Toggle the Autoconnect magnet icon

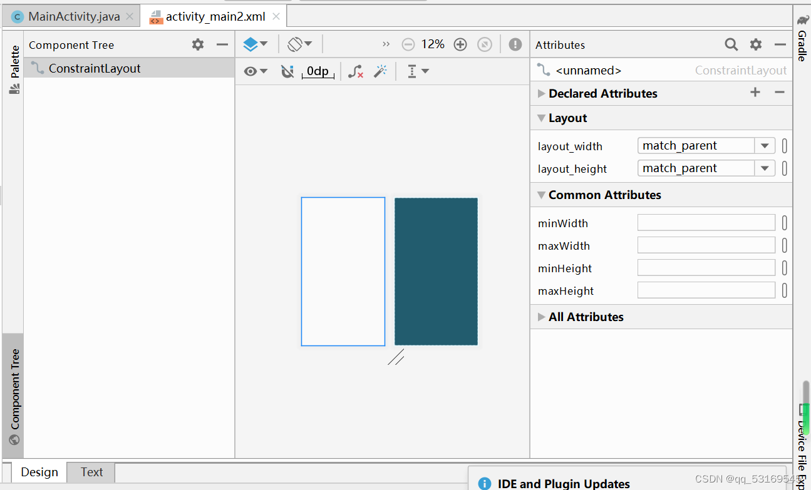pos(287,71)
